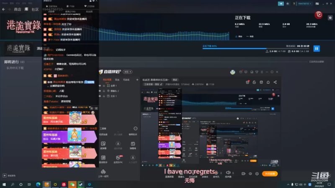Open the 上车一起玩 tool
Viewport: 335px width, 188px height.
(x=103, y=173)
